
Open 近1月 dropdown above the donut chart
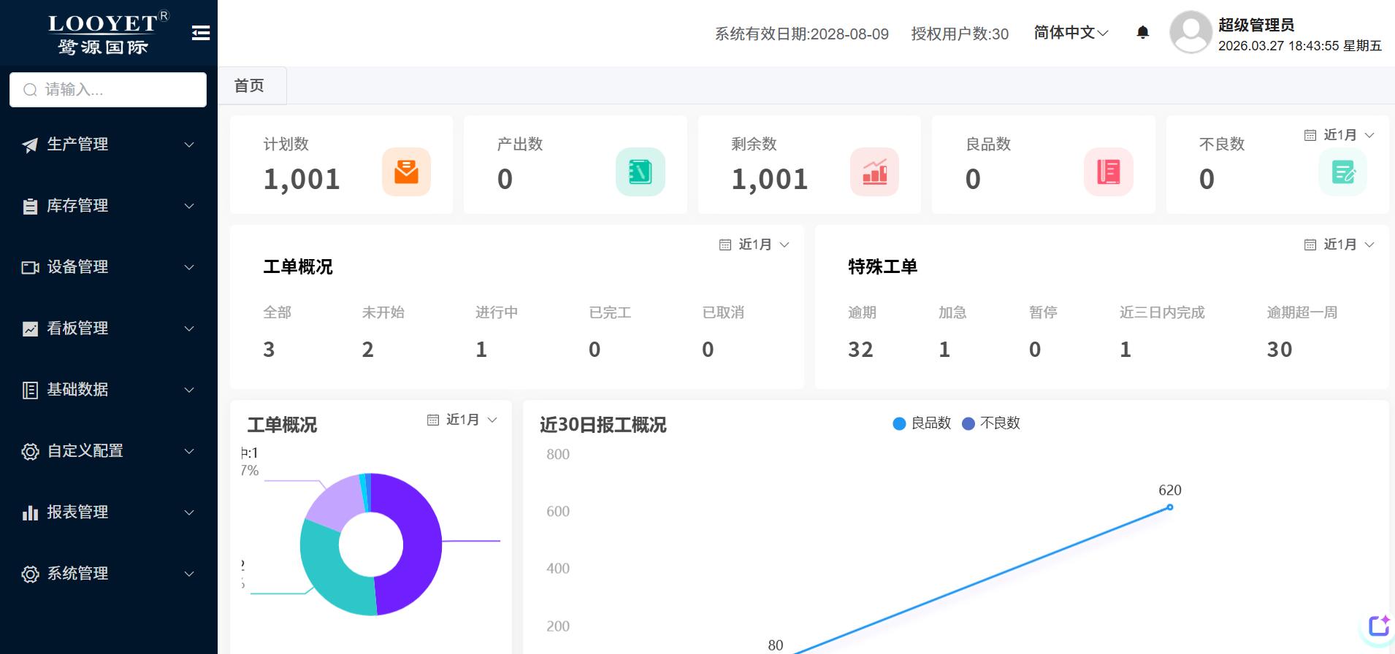pyautogui.click(x=462, y=420)
